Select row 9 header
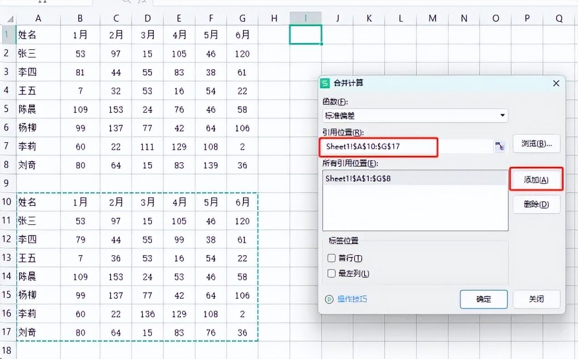578x359 pixels. (7, 183)
